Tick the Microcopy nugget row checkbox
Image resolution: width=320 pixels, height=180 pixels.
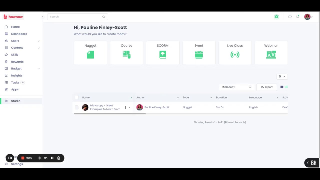click(x=76, y=107)
